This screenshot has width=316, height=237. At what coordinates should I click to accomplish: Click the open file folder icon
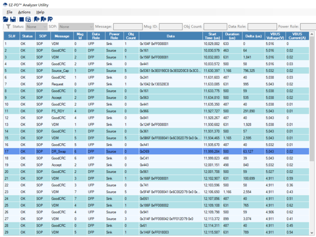click(5, 19)
